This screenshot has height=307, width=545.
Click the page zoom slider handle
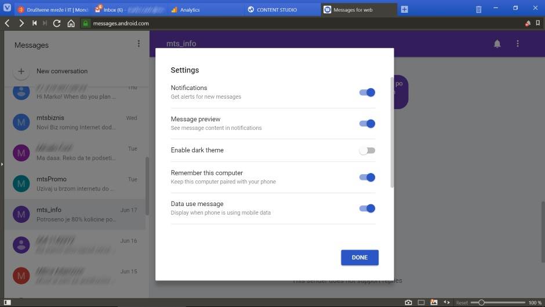click(x=481, y=302)
